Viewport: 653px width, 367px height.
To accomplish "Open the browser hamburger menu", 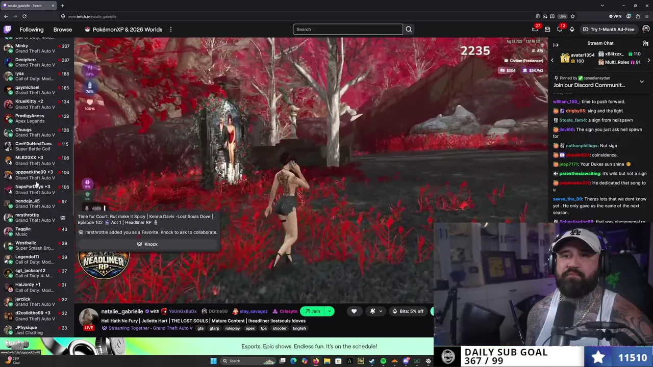I will [648, 16].
